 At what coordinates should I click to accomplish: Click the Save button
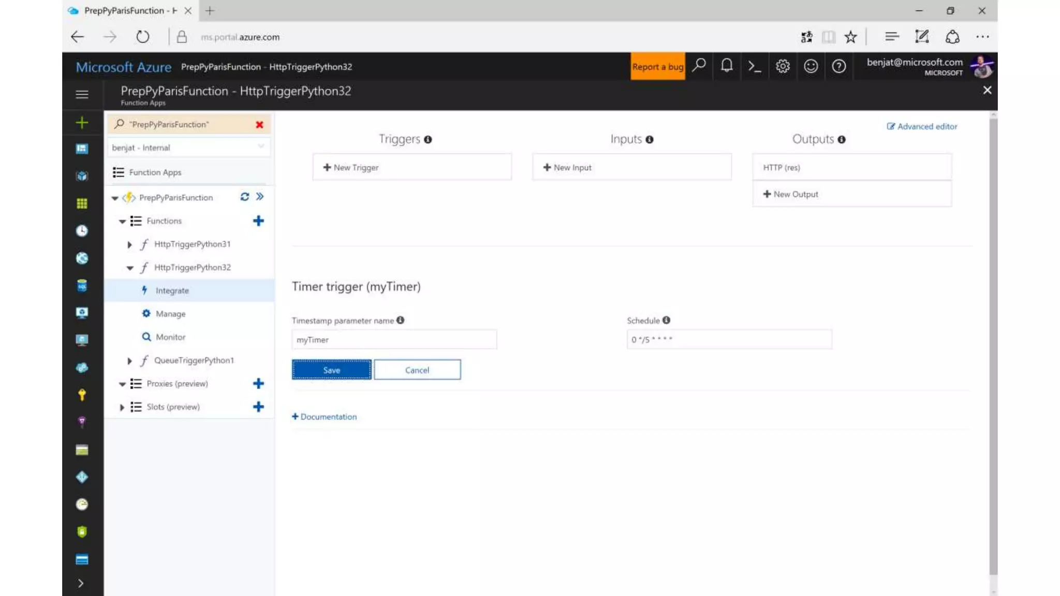(331, 370)
